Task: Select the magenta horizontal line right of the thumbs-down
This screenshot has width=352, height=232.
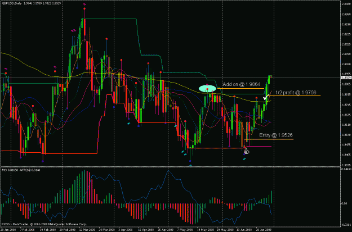Action: (259, 147)
